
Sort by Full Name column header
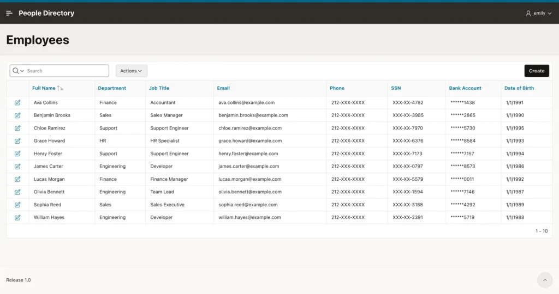tap(44, 88)
